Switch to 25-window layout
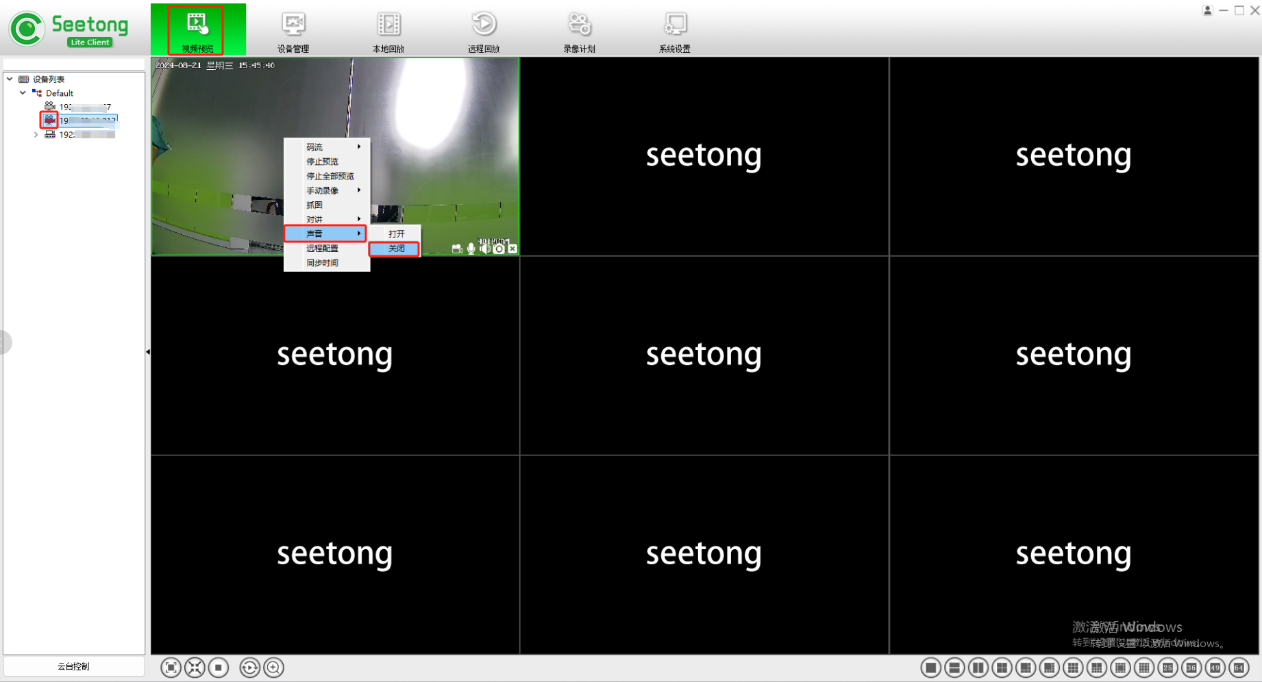Viewport: 1262px width, 682px height. coord(1168,668)
